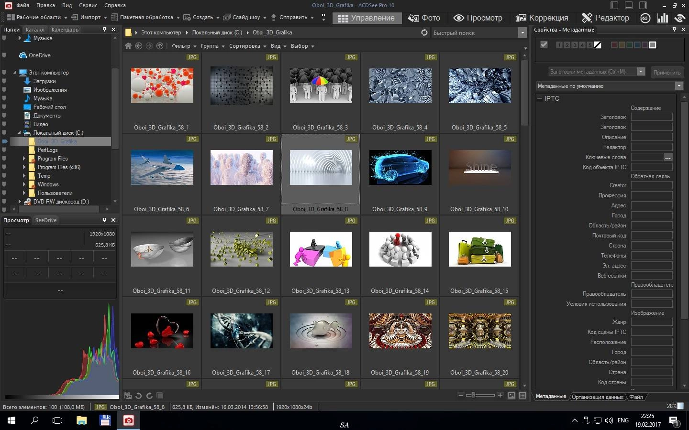Open Task View on the taskbar
Screen dimensions: 689x430
(x=57, y=420)
